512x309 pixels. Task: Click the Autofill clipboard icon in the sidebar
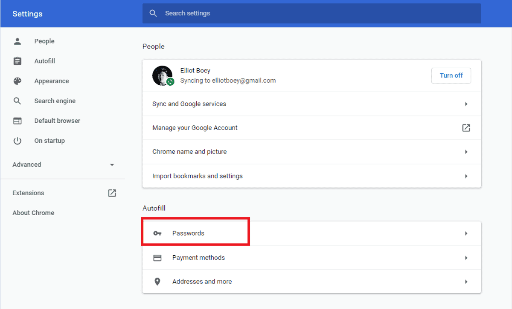(x=17, y=61)
